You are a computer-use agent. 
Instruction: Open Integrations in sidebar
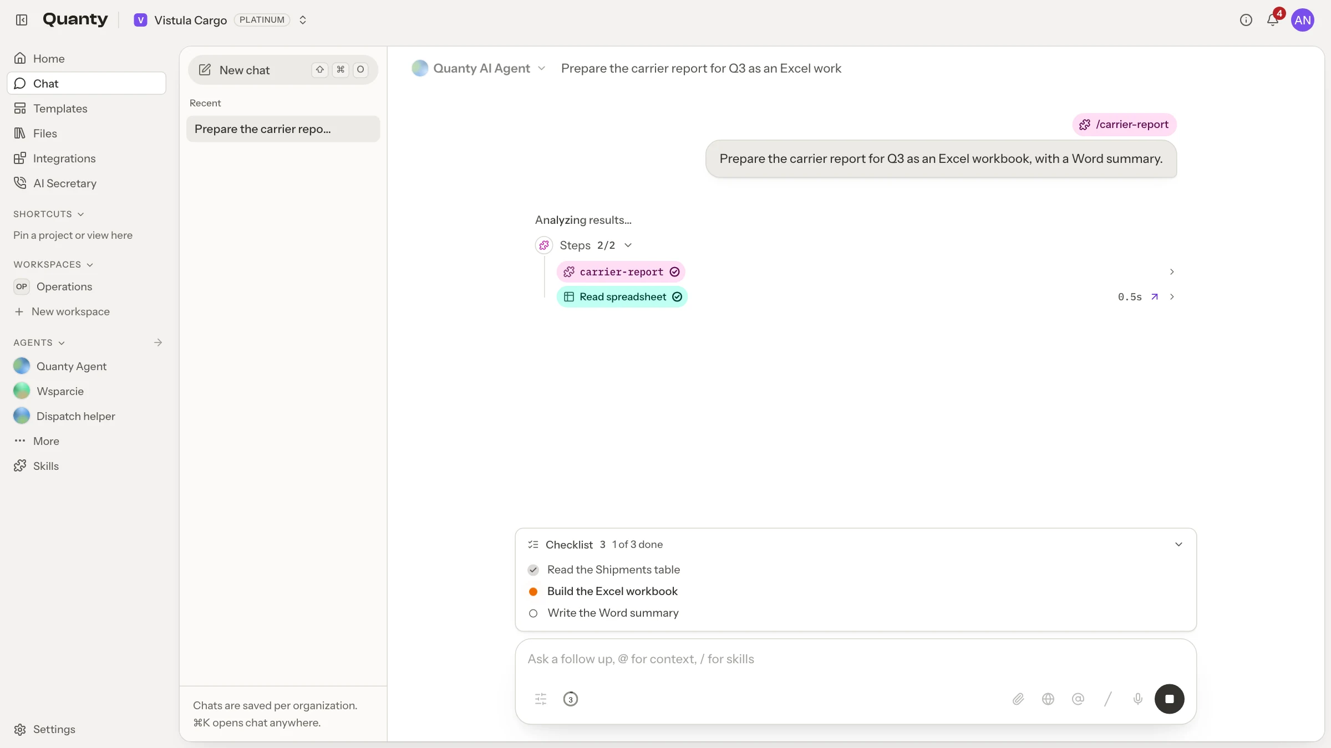[x=87, y=158]
